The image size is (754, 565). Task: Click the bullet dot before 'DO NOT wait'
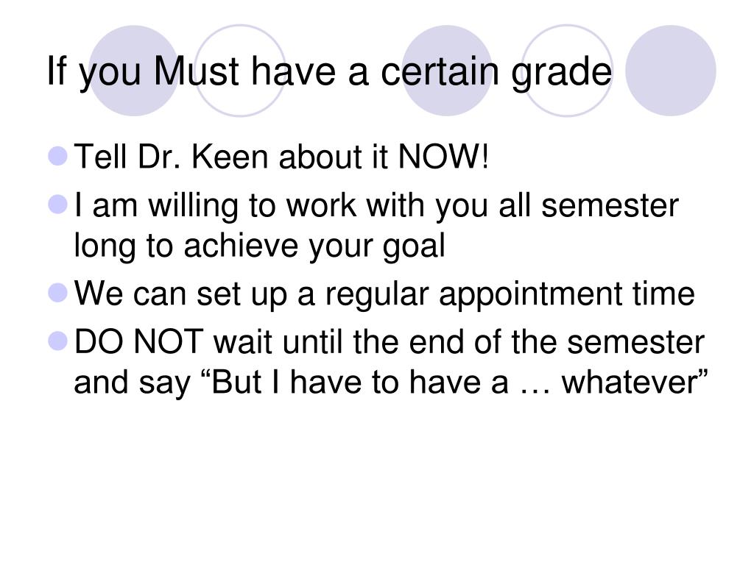tap(58, 341)
